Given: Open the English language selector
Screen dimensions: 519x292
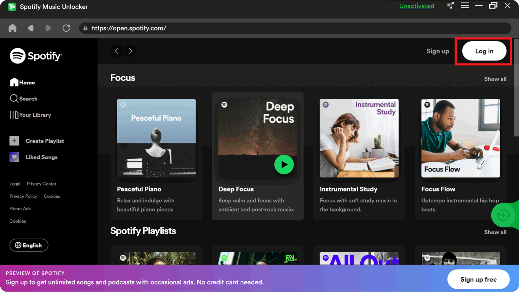Looking at the screenshot, I should pyautogui.click(x=29, y=245).
